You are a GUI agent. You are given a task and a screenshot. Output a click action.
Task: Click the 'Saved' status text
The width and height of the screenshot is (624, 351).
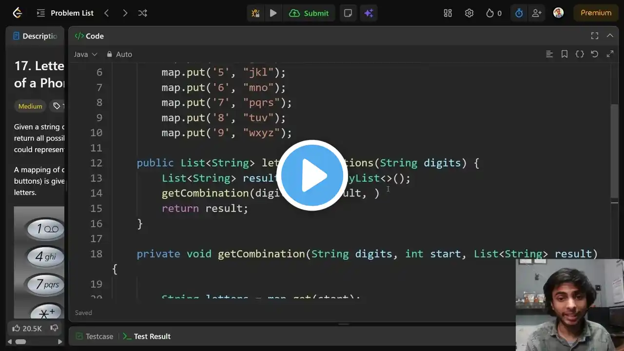point(83,313)
